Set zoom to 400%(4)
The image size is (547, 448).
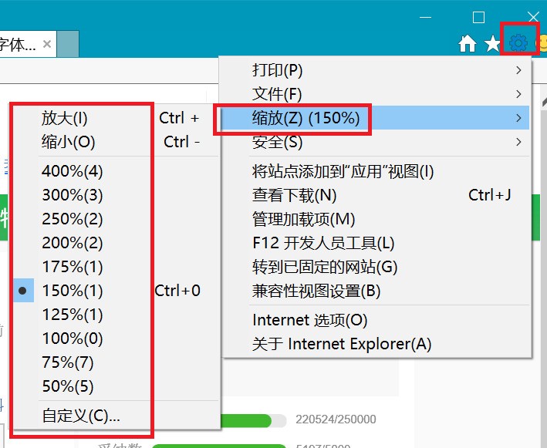(116, 171)
